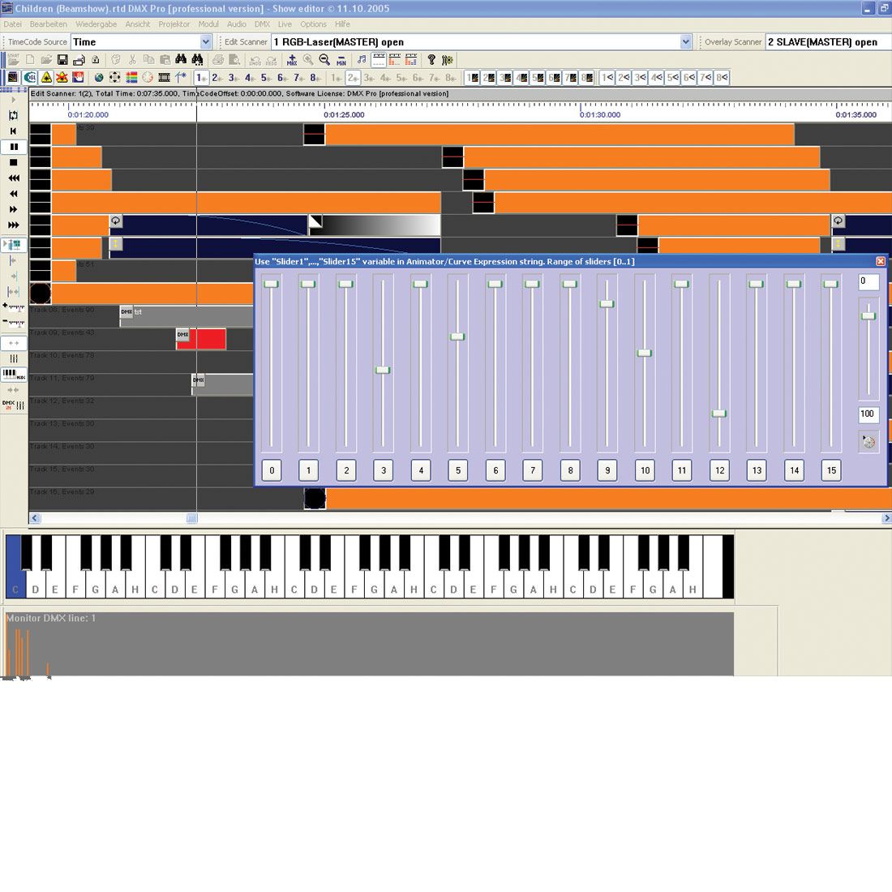This screenshot has width=892, height=892.
Task: Click the music note audio icon
Action: pyautogui.click(x=362, y=60)
